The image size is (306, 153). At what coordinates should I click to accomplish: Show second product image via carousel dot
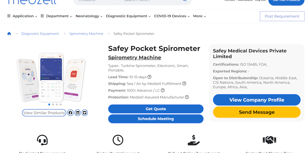tap(53, 105)
